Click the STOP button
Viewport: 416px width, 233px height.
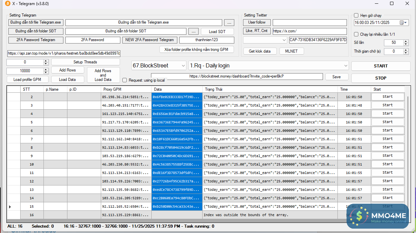[381, 78]
